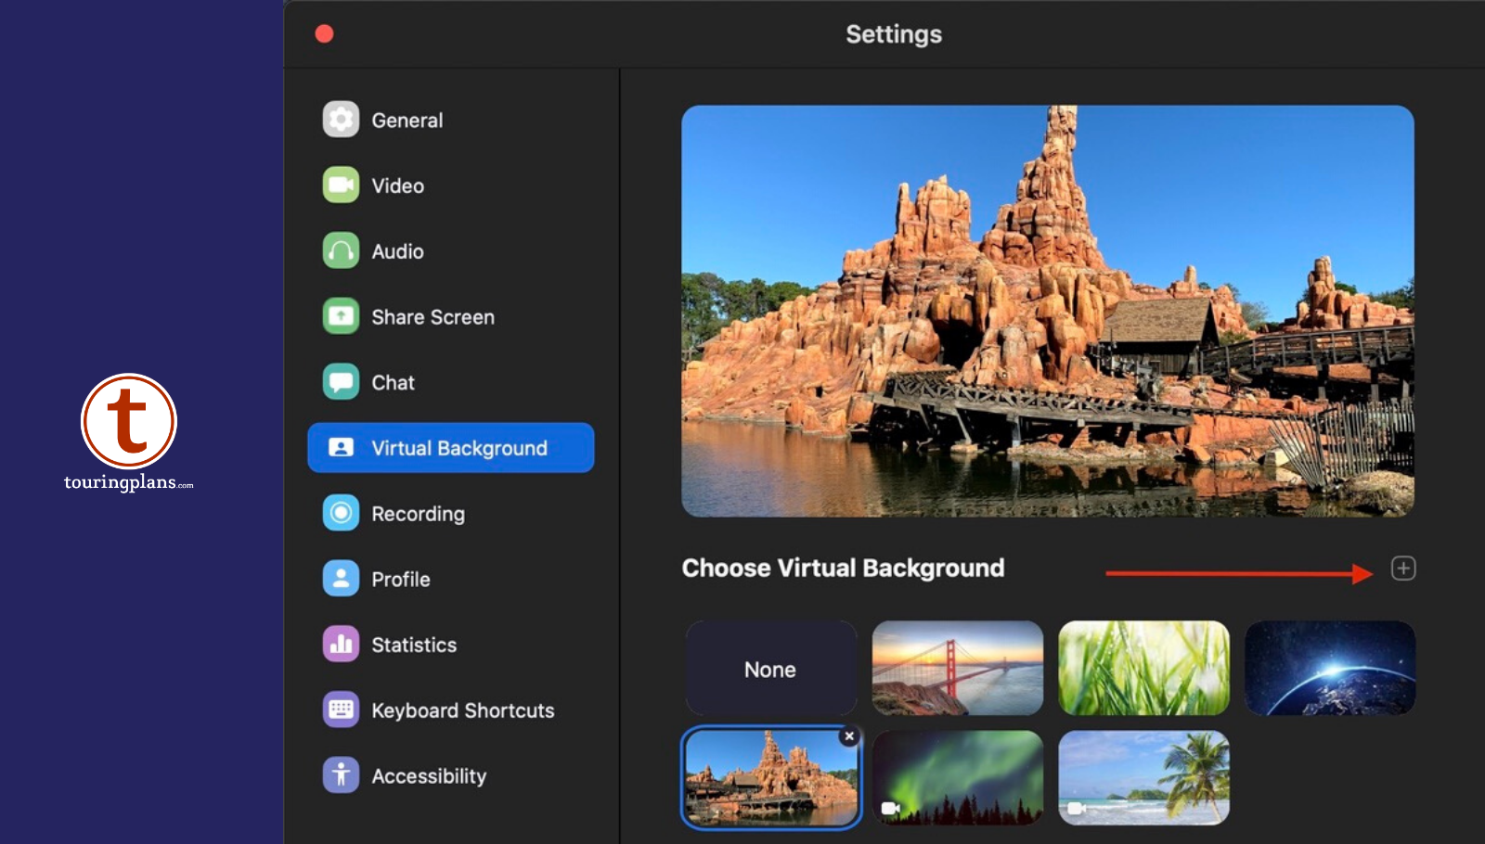1485x844 pixels.
Task: Open the General settings label
Action: click(407, 121)
